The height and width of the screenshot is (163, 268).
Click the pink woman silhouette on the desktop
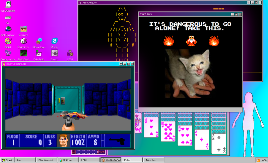[x=249, y=124]
